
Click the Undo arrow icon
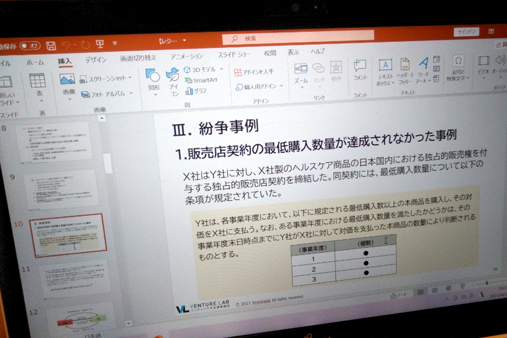click(x=65, y=45)
